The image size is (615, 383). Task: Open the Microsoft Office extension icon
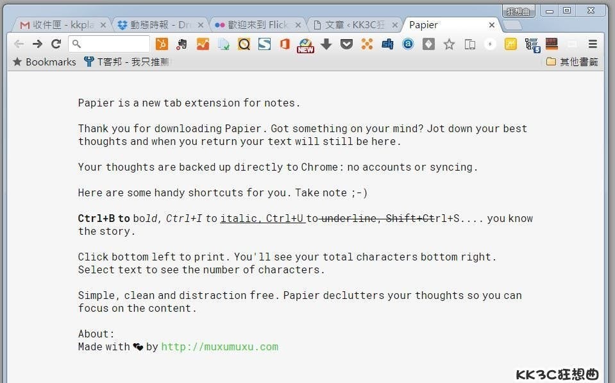285,44
